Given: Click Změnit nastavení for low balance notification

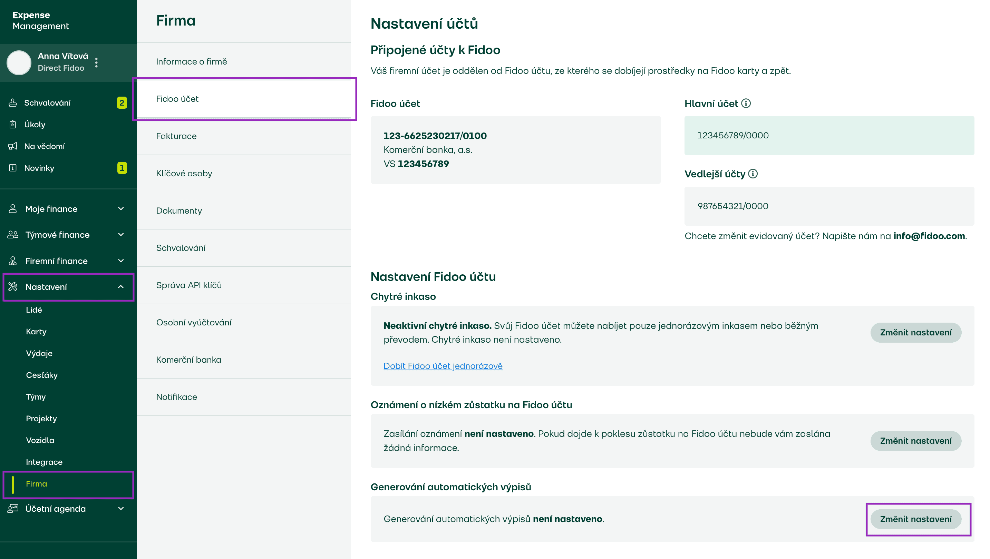Looking at the screenshot, I should click(x=915, y=441).
